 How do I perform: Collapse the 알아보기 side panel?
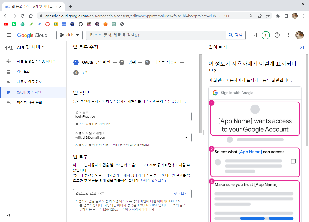(x=302, y=47)
